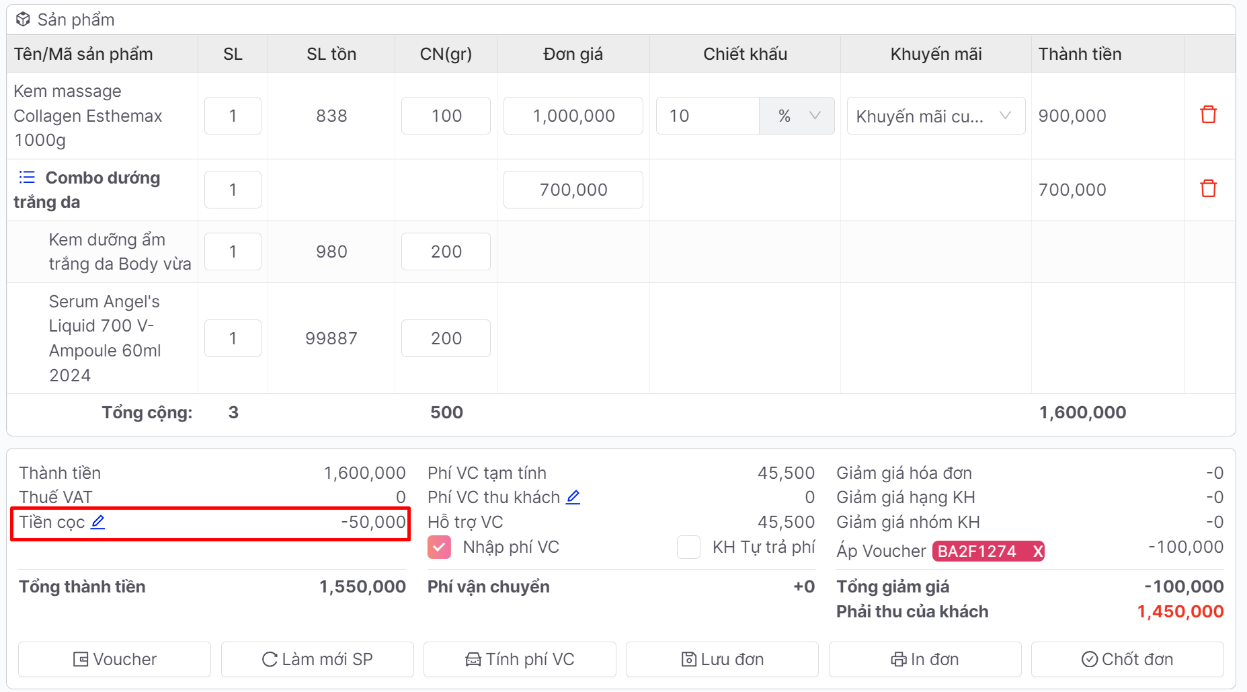
Task: Click the Sản phẩm box icon
Action: pos(23,20)
